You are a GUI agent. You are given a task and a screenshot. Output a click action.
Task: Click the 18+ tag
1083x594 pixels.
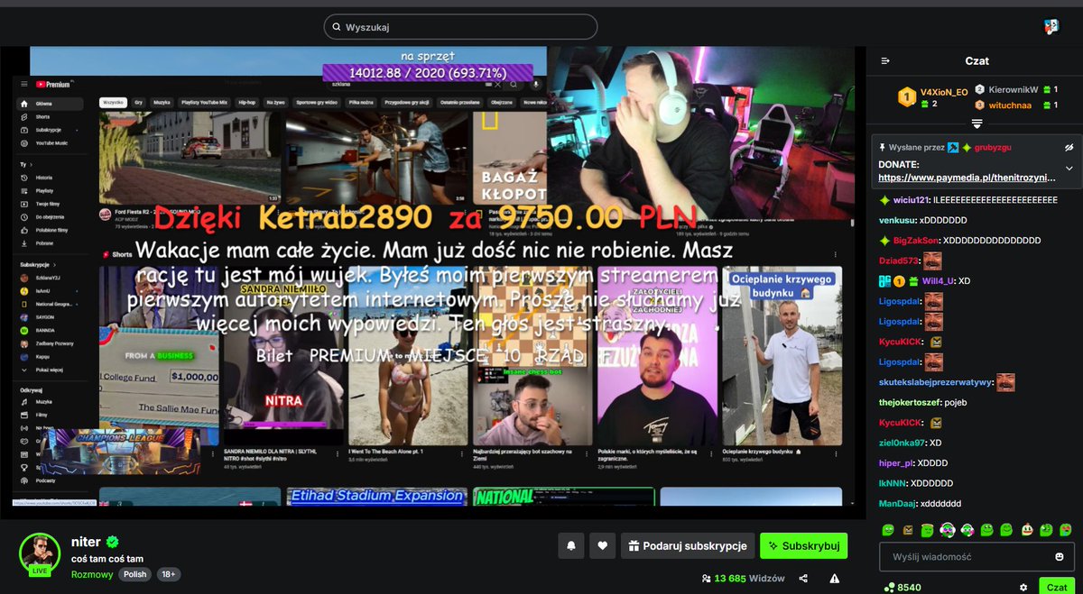click(x=169, y=574)
